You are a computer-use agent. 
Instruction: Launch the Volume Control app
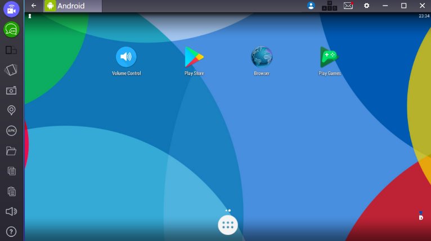tap(126, 57)
